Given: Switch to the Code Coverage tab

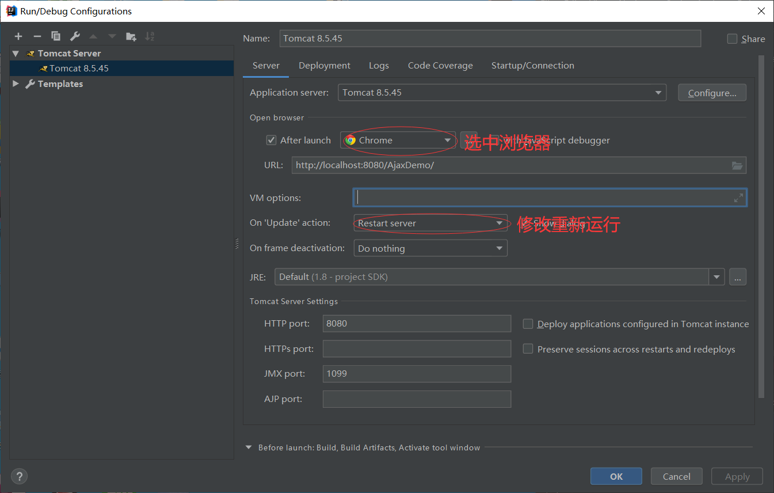Looking at the screenshot, I should [440, 66].
